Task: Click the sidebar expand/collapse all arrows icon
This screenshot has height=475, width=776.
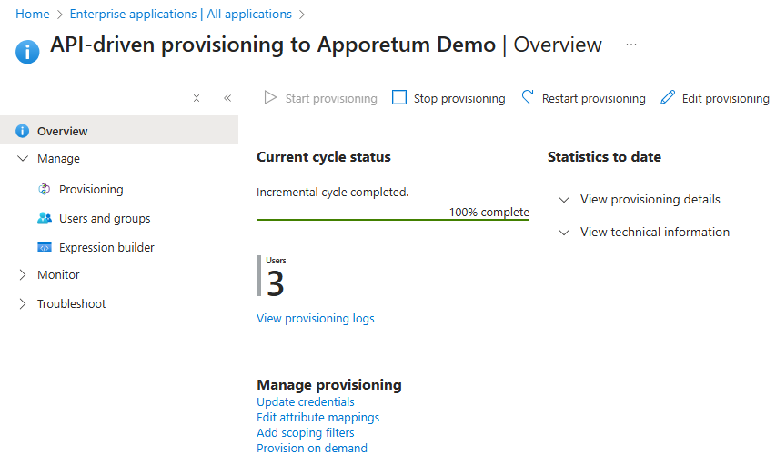Action: point(197,98)
